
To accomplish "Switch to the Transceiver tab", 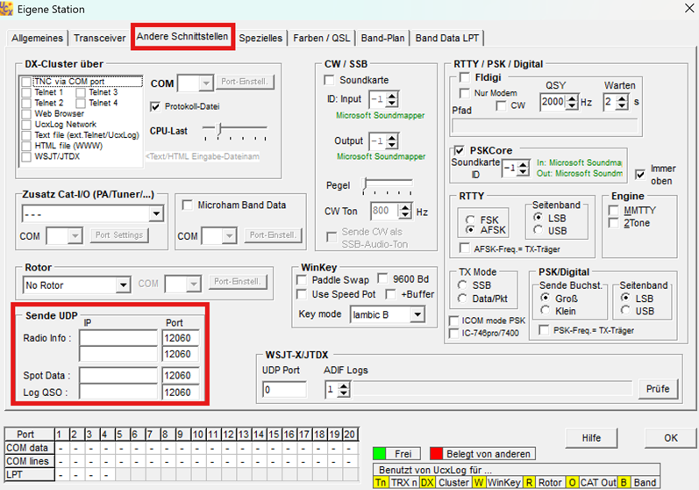I will [x=100, y=38].
